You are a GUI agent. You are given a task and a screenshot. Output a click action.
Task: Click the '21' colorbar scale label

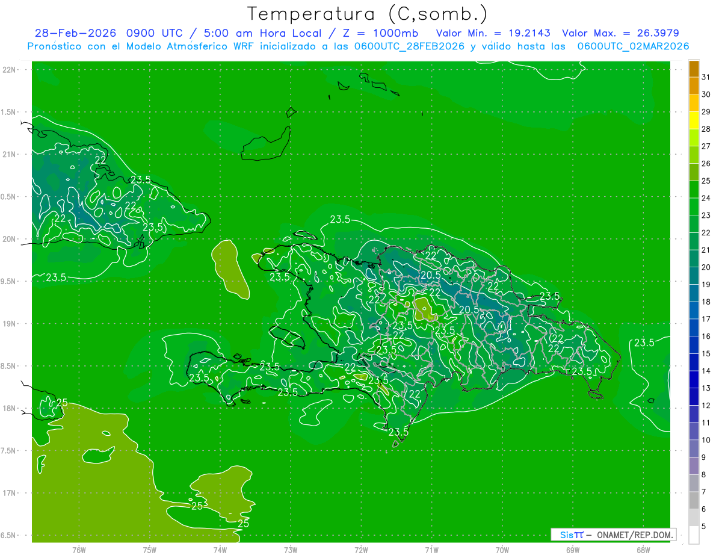(706, 250)
